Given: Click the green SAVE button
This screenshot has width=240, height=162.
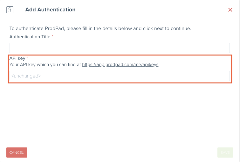Looking at the screenshot, I should pyautogui.click(x=225, y=153).
